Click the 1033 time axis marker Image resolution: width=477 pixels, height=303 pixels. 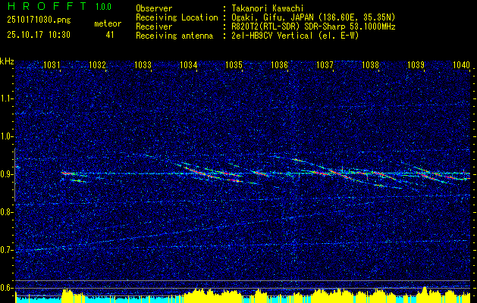tap(143, 64)
